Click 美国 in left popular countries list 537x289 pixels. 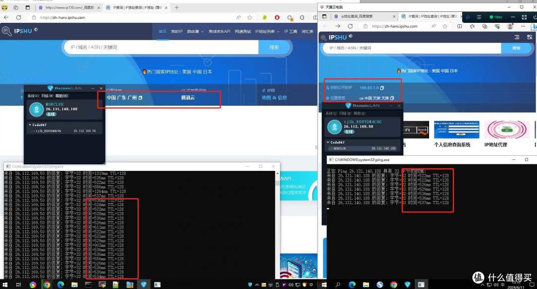click(186, 72)
